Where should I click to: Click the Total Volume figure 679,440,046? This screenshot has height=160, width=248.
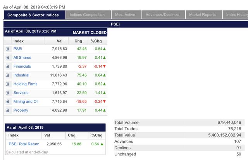click(x=229, y=123)
